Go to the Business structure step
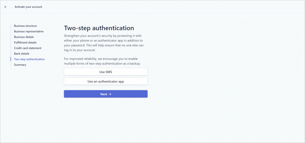 (x=25, y=26)
